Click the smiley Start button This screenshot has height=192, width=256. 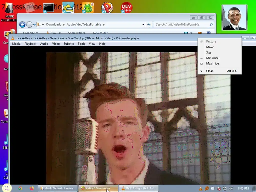(7, 188)
